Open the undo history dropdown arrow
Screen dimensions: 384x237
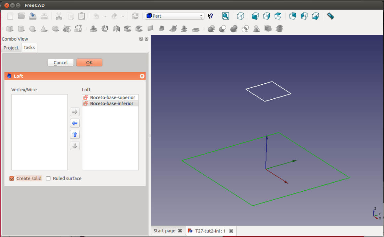click(x=105, y=16)
